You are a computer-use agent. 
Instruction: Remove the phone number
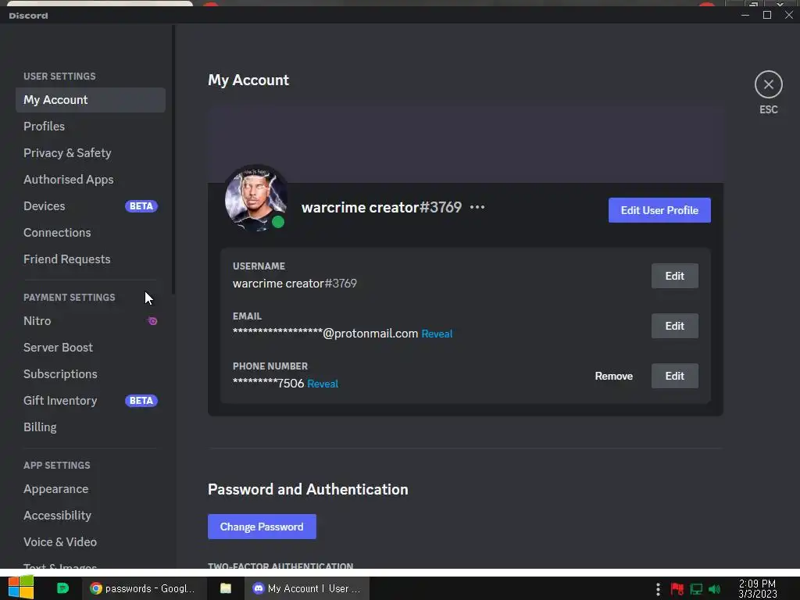(x=614, y=376)
